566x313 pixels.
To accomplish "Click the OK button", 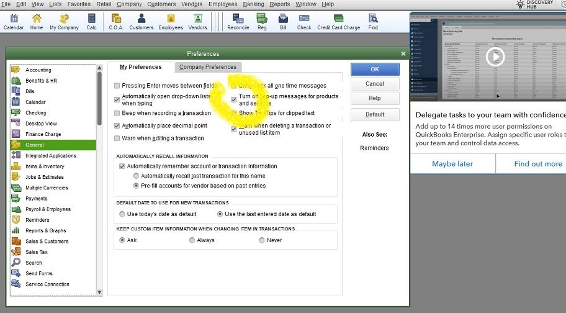I will coord(375,70).
